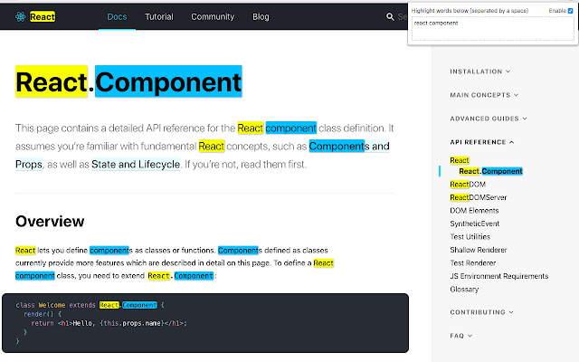Click the search magnifier icon
This screenshot has height=362, width=579.
pyautogui.click(x=390, y=16)
